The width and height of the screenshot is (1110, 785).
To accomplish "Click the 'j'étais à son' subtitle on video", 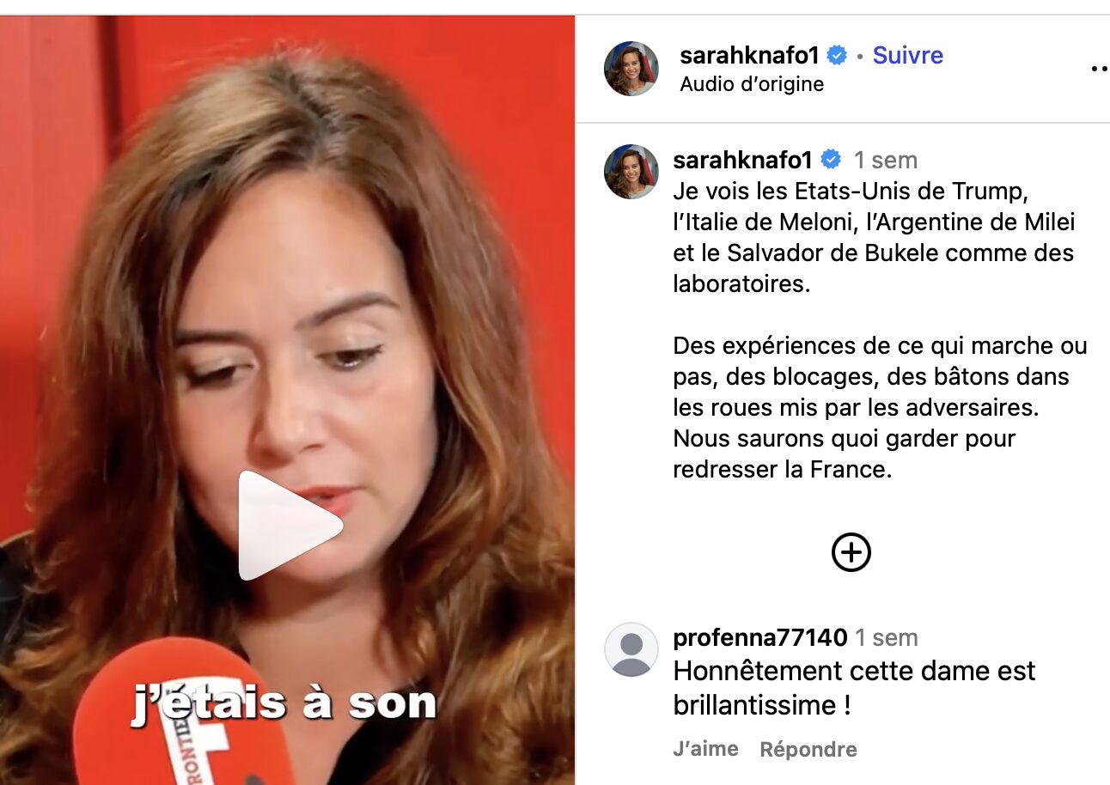I will coord(284,703).
